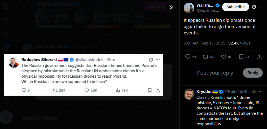Open WarTranslated profile avatar in side panel
Viewport: 267px width, 129px height.
pyautogui.click(x=189, y=8)
